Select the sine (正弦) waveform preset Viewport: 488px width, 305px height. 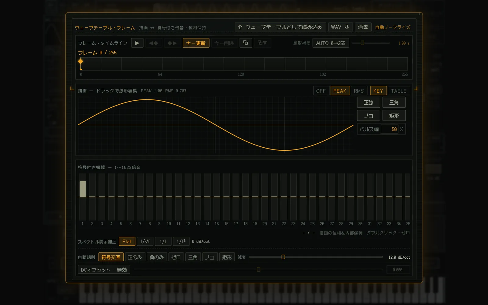coord(368,102)
